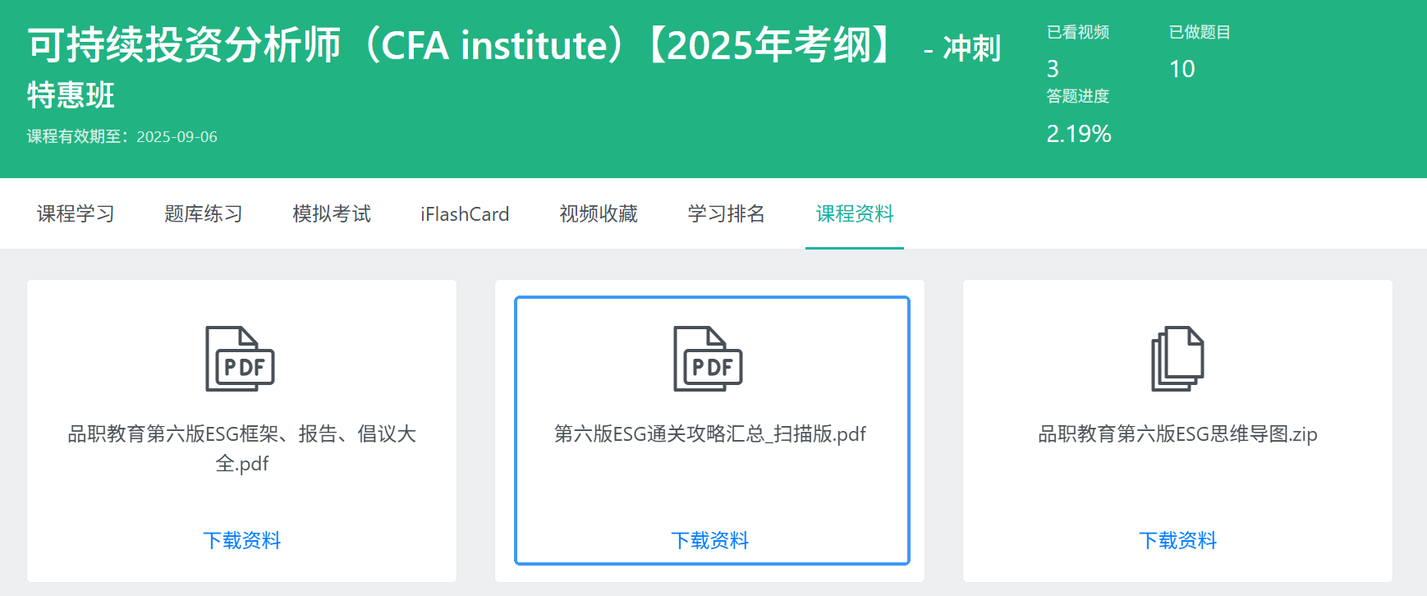Click the zip files icon for ESG思维导图
This screenshot has height=596, width=1427.
tap(1177, 359)
